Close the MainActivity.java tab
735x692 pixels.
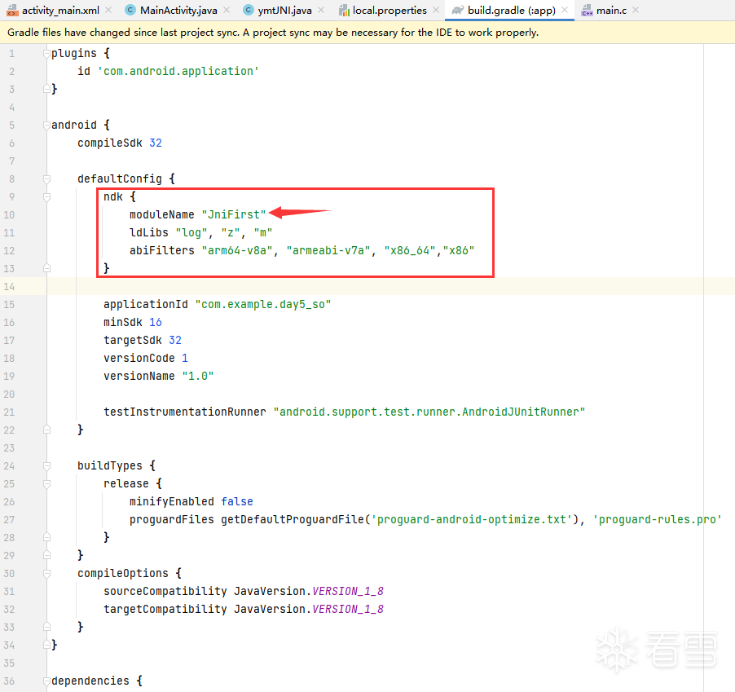[x=227, y=10]
